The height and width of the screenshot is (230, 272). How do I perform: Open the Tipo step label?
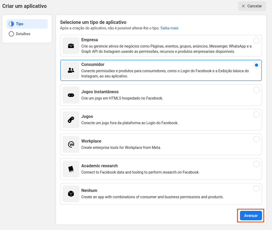pos(20,24)
